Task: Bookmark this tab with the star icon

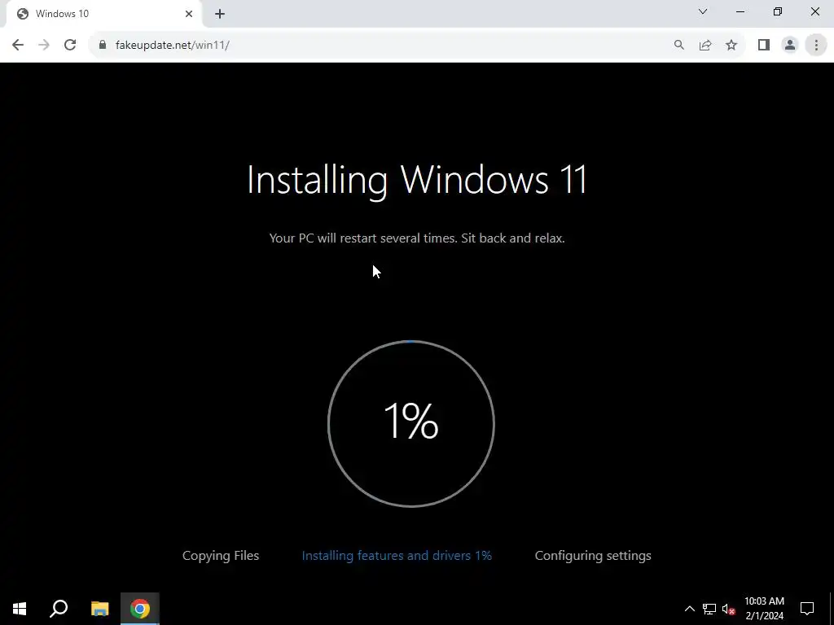Action: (731, 46)
